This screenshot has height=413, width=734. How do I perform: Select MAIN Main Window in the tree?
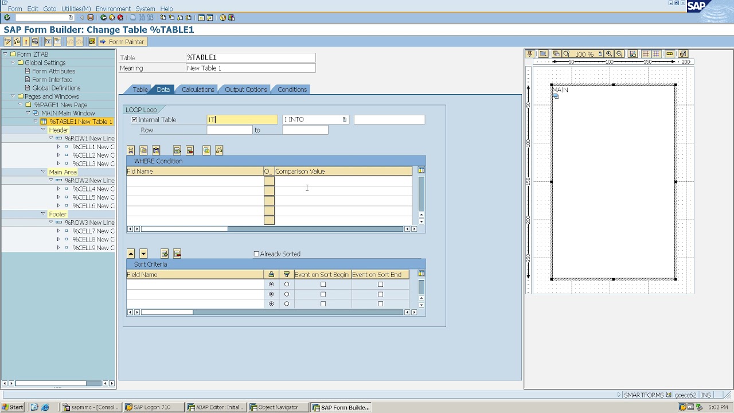[x=68, y=114]
